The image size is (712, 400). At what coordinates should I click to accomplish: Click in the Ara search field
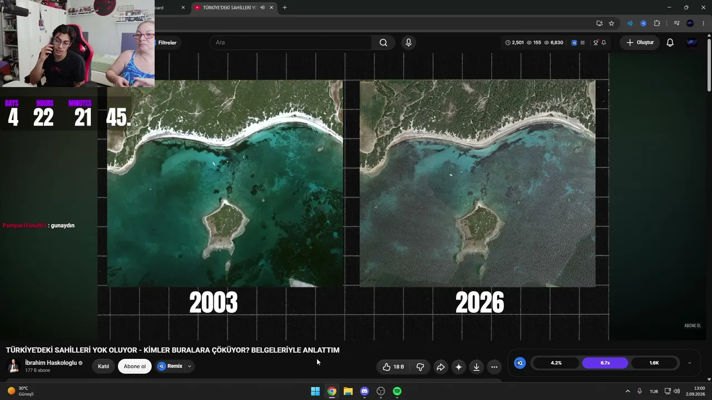point(290,43)
